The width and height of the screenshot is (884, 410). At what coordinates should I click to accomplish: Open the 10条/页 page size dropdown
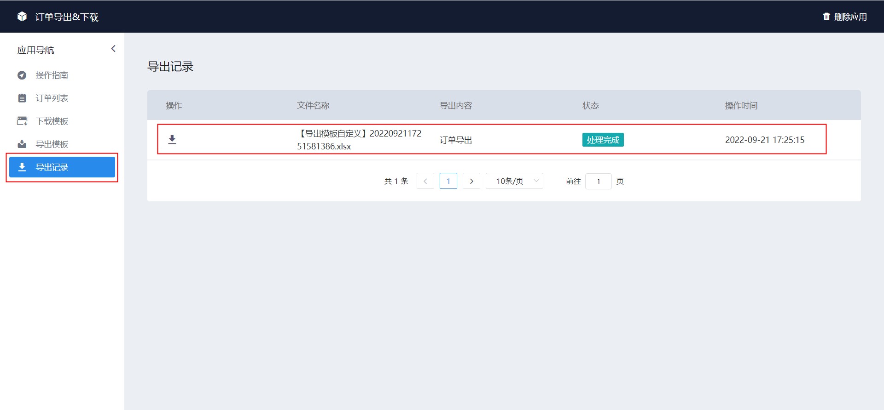pyautogui.click(x=514, y=181)
